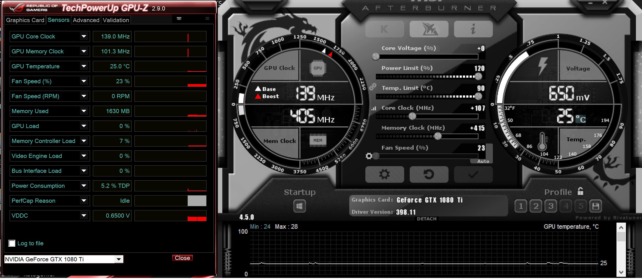Select Afterburner profile slot 5

[x=581, y=206]
